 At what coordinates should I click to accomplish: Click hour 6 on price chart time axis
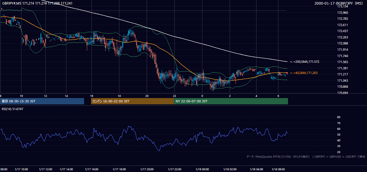278,96
